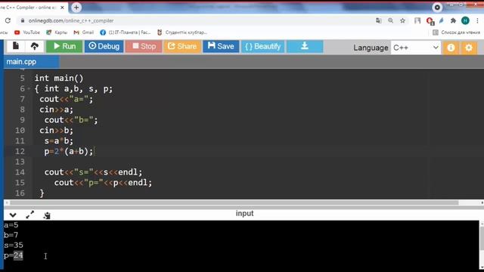Image resolution: width=484 pixels, height=272 pixels.
Task: Close the Online C++ Compiler tab
Action: coord(62,8)
